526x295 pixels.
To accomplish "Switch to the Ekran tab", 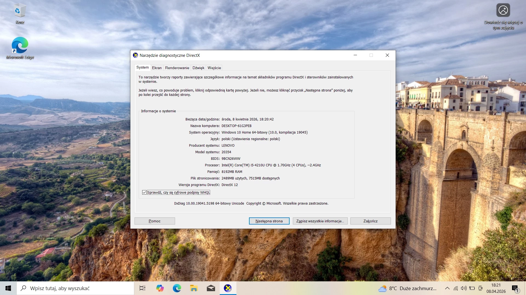I will 157,68.
